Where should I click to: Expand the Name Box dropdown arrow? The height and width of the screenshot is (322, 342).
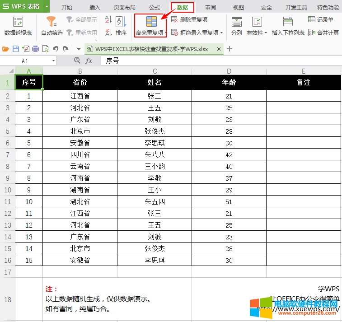pos(53,61)
